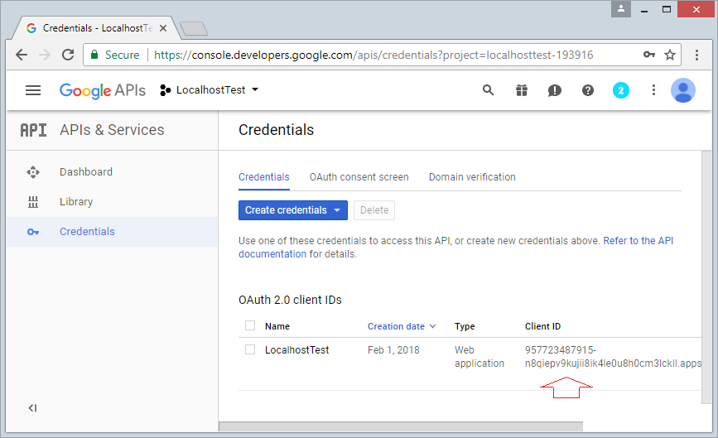Viewport: 718px width, 438px height.
Task: Click the OAuth 2.0 client IDs heading
Action: click(290, 300)
